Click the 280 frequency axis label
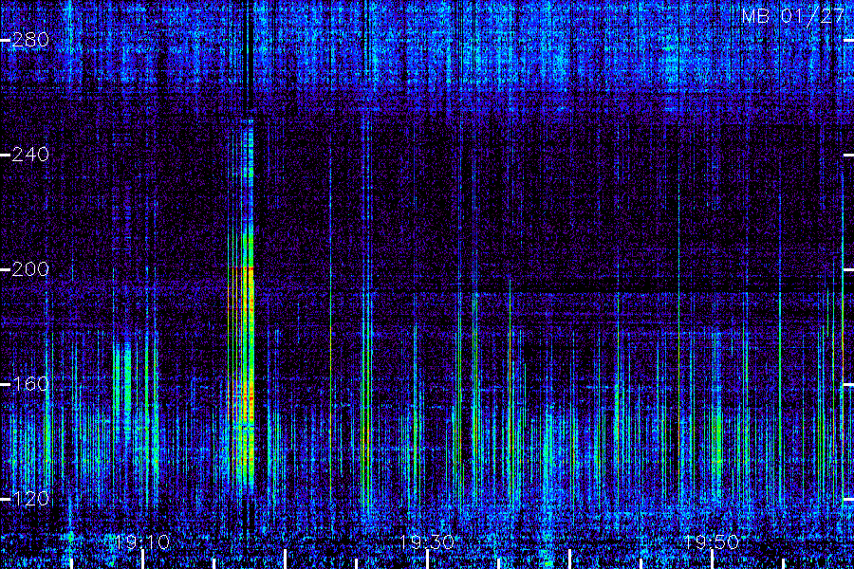Screen dimensions: 854x569 click(30, 40)
